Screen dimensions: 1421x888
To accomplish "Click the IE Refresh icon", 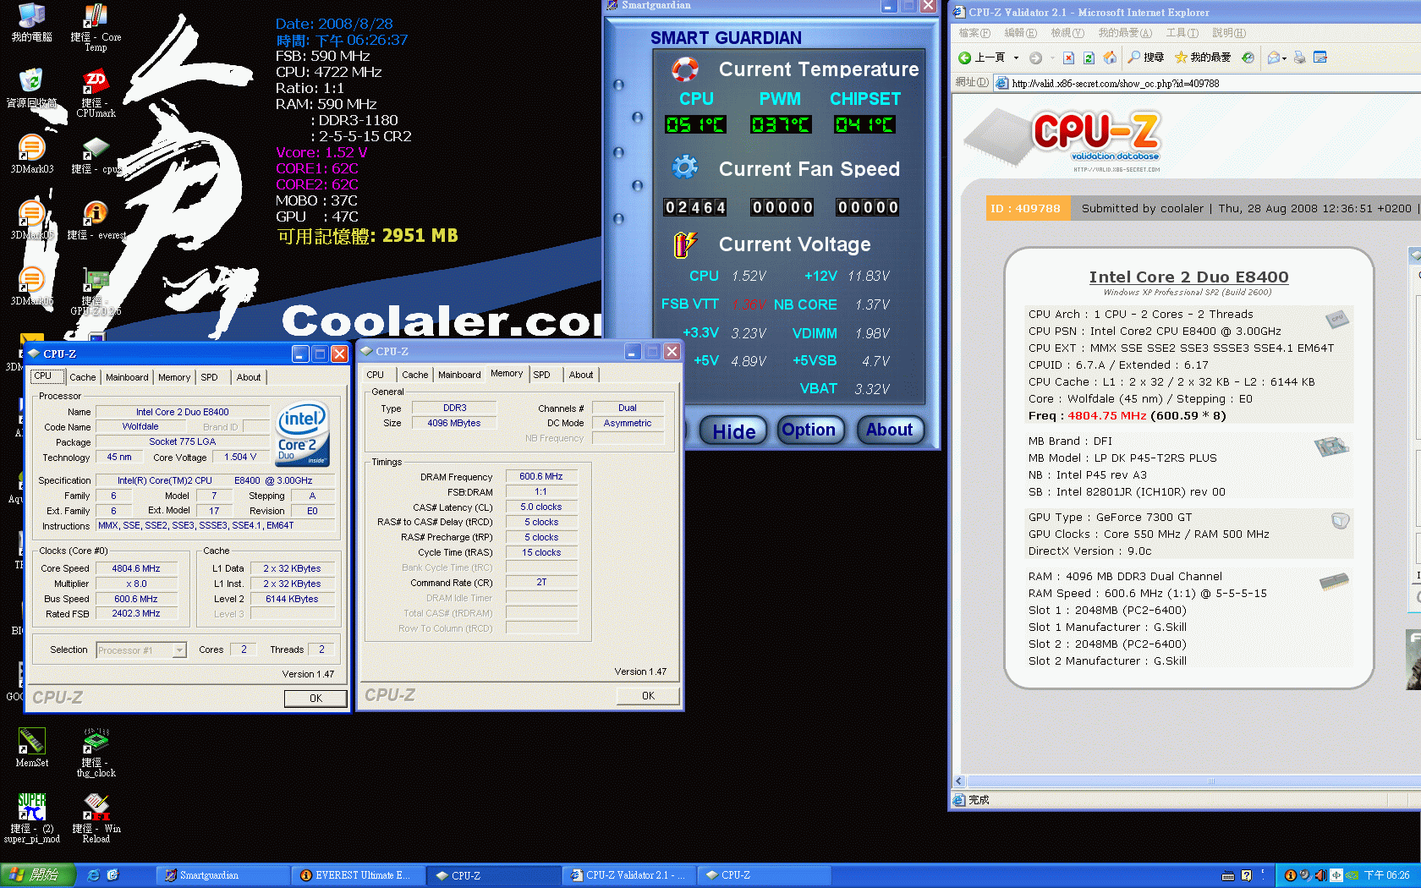I will click(1089, 58).
